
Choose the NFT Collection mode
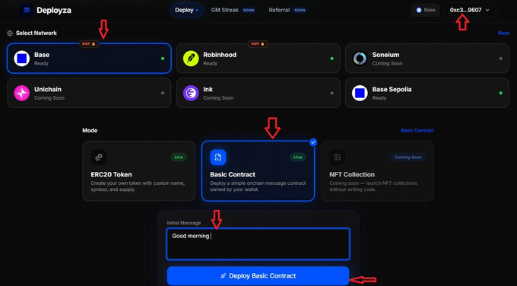378,171
